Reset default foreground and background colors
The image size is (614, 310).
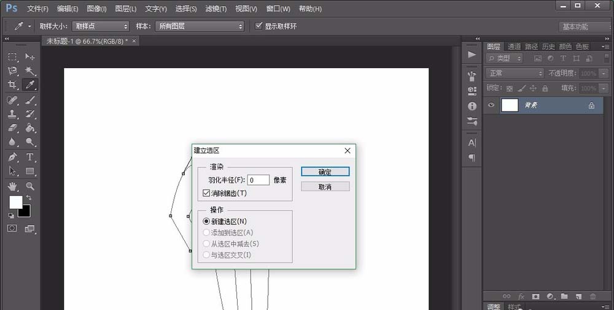[x=11, y=216]
